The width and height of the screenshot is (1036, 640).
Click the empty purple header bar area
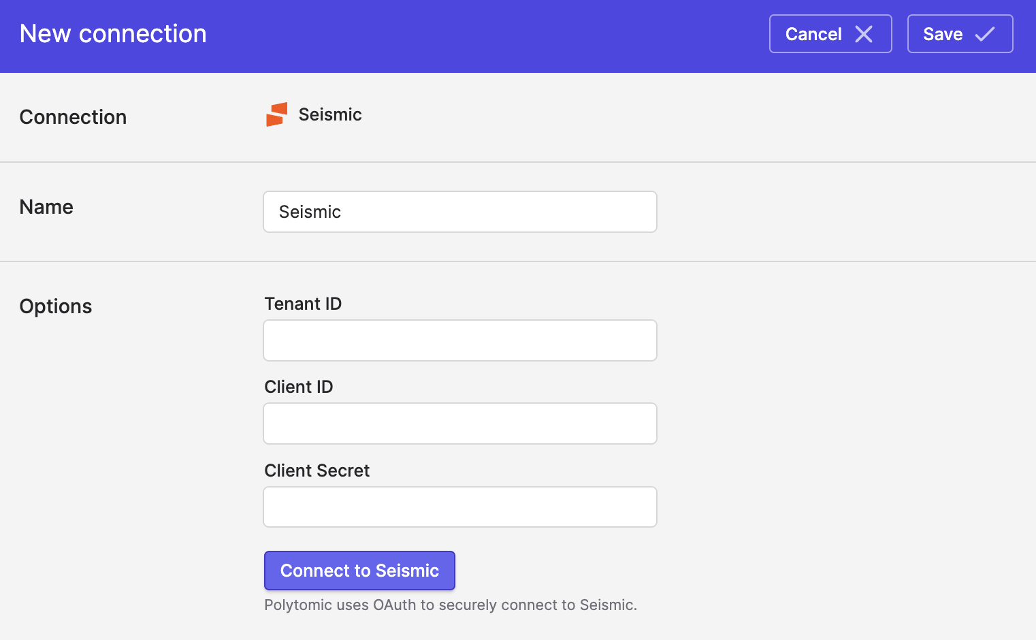click(x=476, y=34)
